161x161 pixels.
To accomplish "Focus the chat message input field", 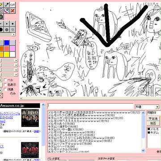I will pyautogui.click(x=90, y=106).
